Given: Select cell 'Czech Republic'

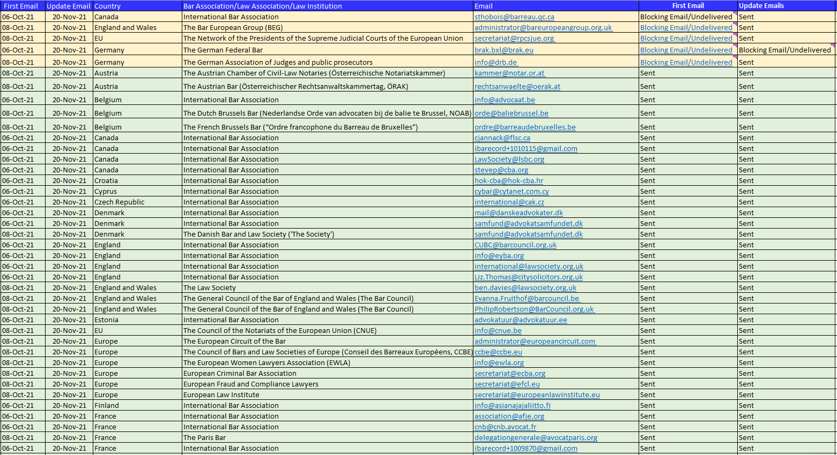Looking at the screenshot, I should [x=137, y=202].
